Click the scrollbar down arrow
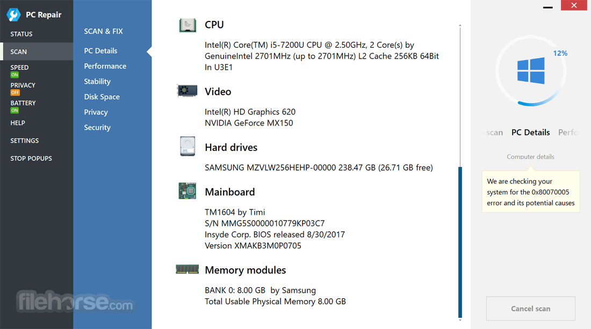 [x=460, y=320]
